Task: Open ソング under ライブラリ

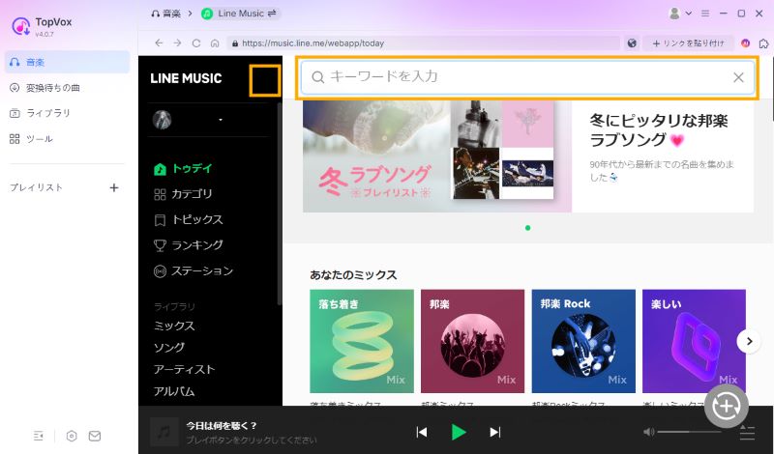Action: coord(169,348)
